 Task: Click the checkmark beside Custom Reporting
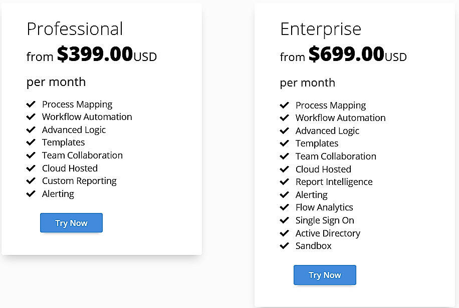pyautogui.click(x=31, y=181)
